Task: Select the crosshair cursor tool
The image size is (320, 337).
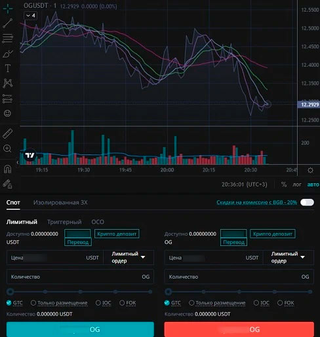Action: (8, 9)
